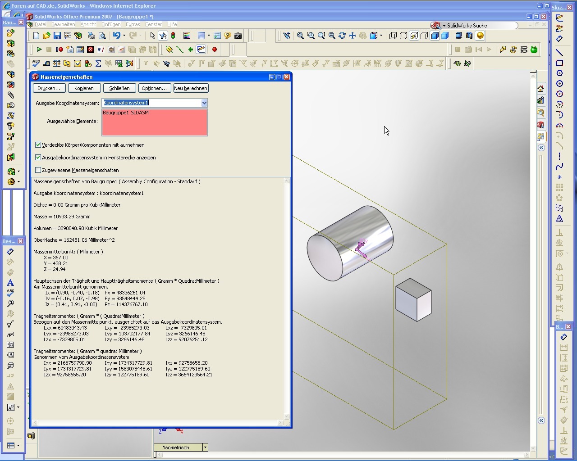Toggle the sketch pencil button in macro toolbar row
The width and height of the screenshot is (577, 461).
[201, 50]
